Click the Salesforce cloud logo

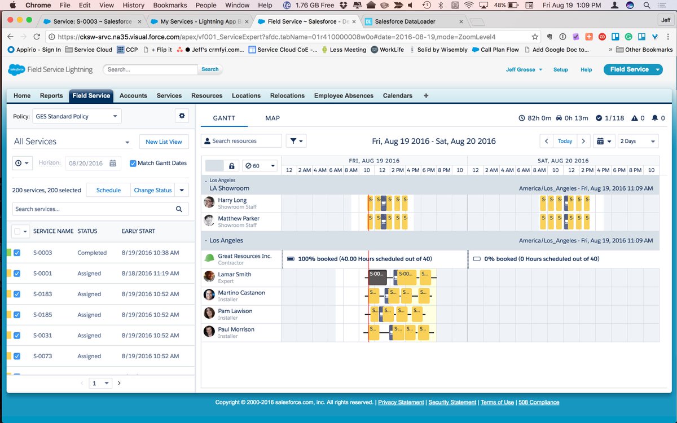(x=16, y=69)
